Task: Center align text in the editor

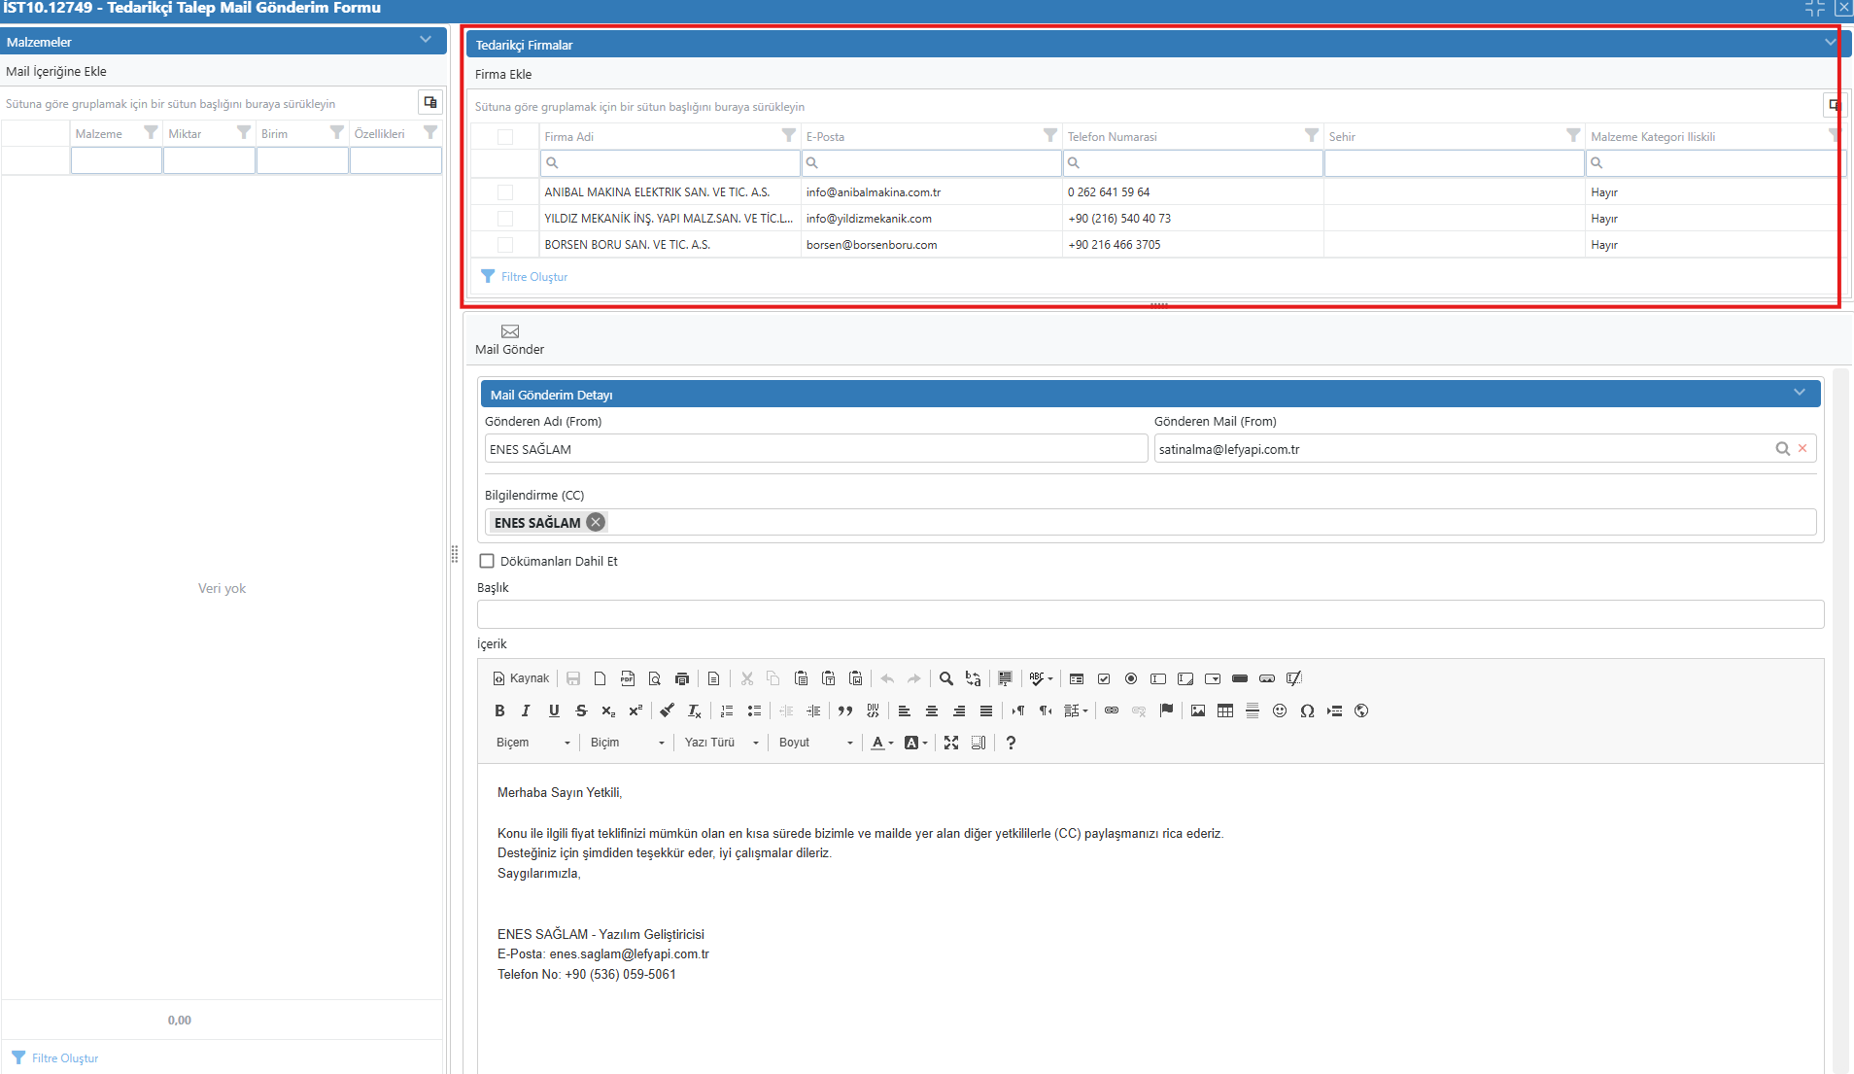Action: point(932,710)
